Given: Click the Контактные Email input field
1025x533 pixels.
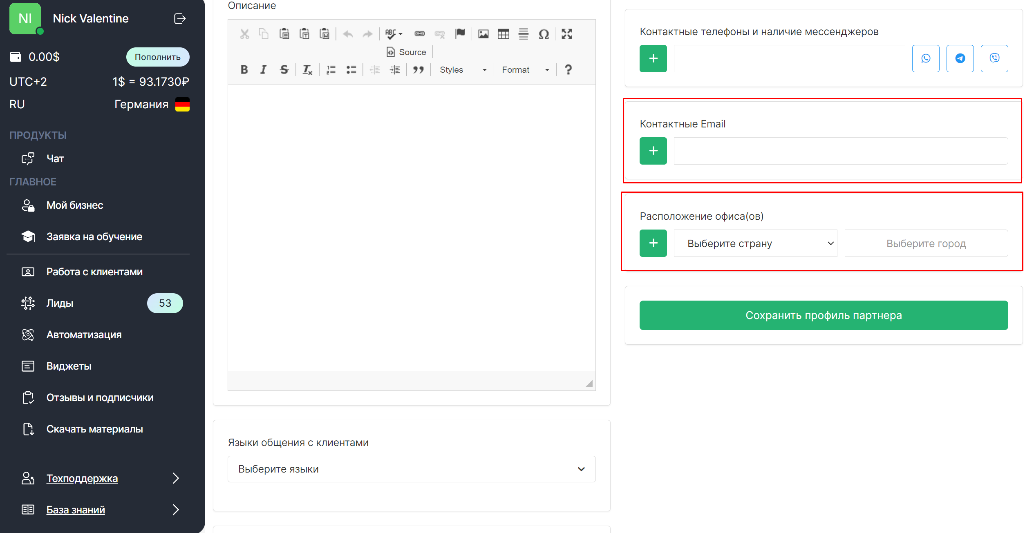Looking at the screenshot, I should coord(840,151).
